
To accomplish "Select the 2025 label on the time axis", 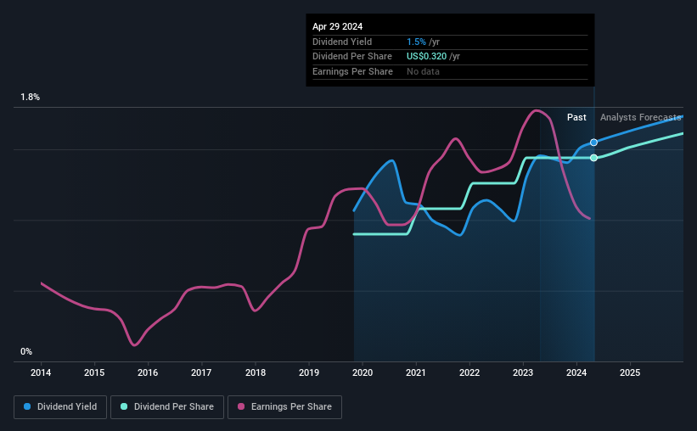I will click(630, 372).
